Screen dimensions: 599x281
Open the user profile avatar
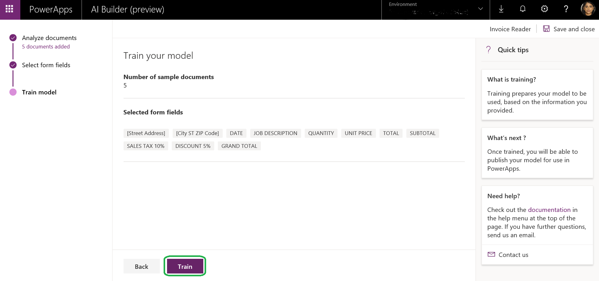[587, 9]
